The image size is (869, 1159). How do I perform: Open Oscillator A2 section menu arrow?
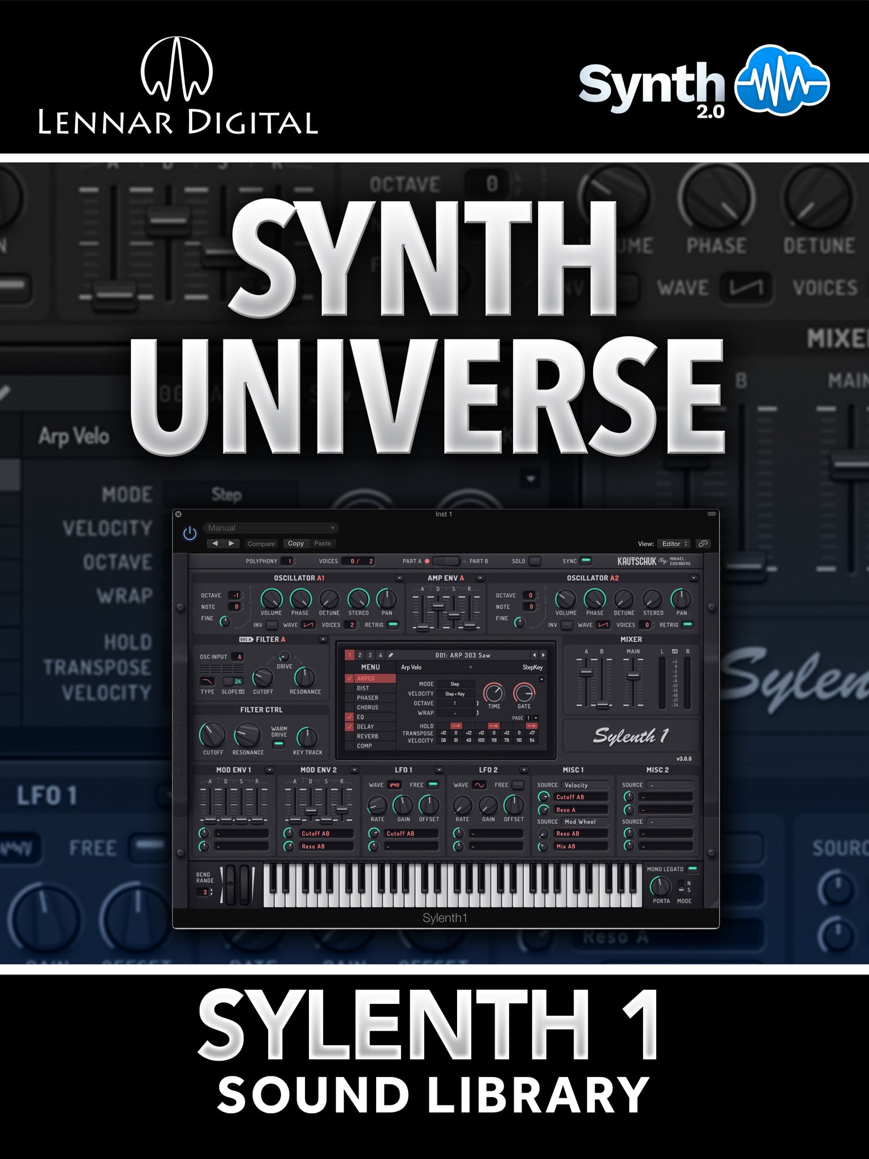click(x=694, y=578)
